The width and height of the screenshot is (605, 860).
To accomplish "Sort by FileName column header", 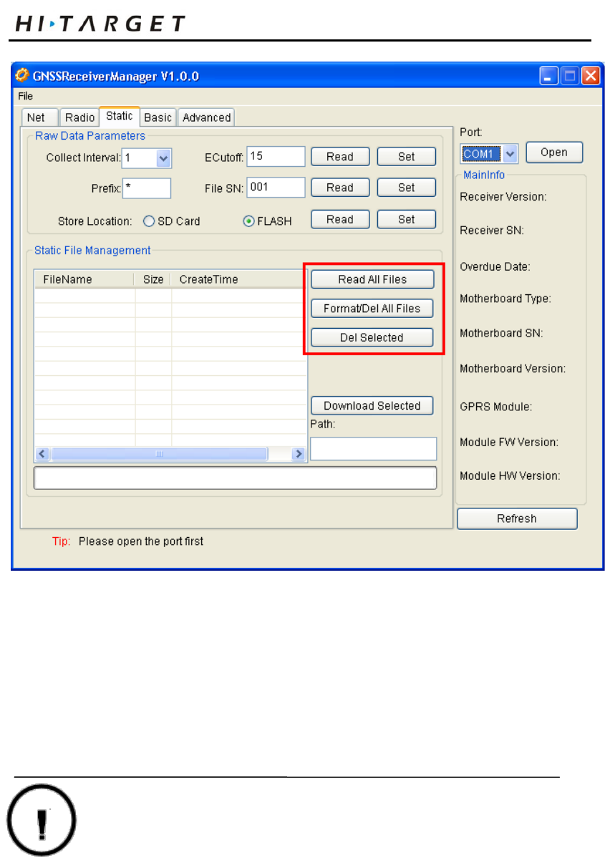I will coord(84,279).
